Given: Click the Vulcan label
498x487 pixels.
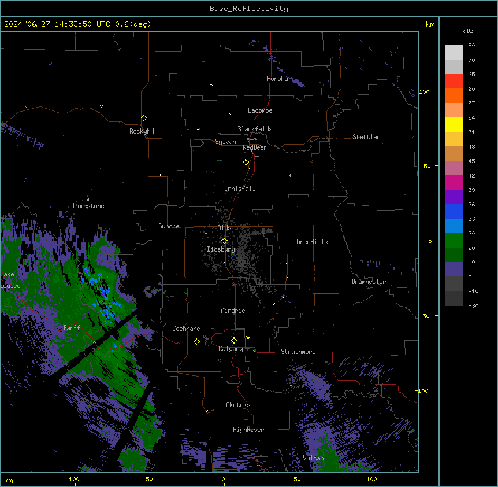Looking at the screenshot, I should tap(313, 458).
